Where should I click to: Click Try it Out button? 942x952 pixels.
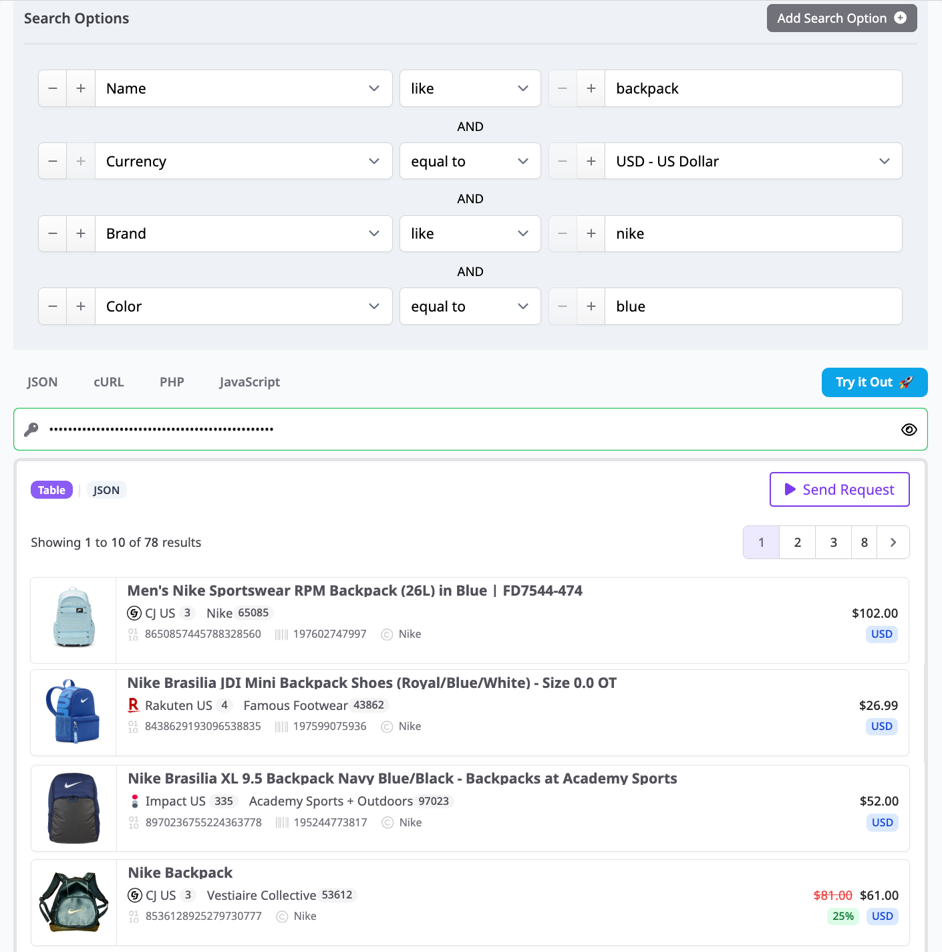pyautogui.click(x=875, y=382)
